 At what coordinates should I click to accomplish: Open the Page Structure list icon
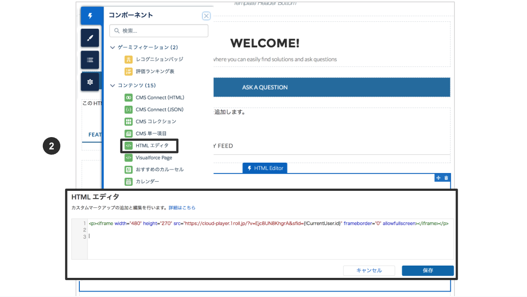[x=90, y=60]
